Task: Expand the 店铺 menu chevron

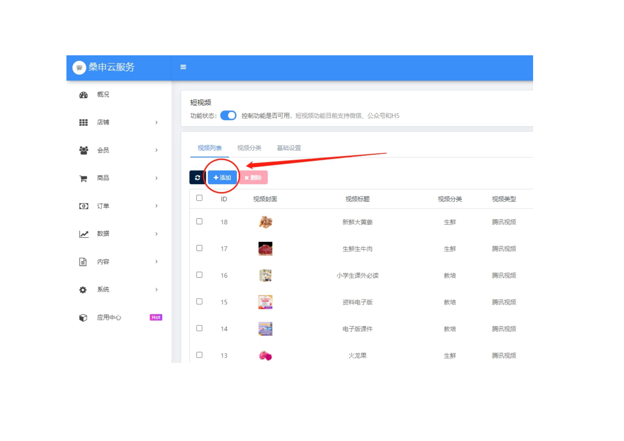Action: tap(156, 123)
